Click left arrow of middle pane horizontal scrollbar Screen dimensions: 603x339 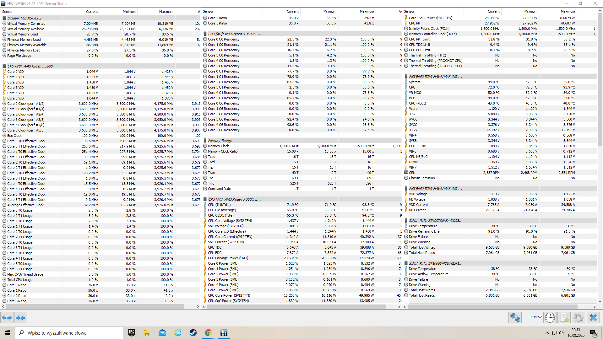[x=204, y=307]
